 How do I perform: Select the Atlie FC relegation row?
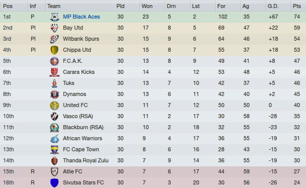point(153,171)
